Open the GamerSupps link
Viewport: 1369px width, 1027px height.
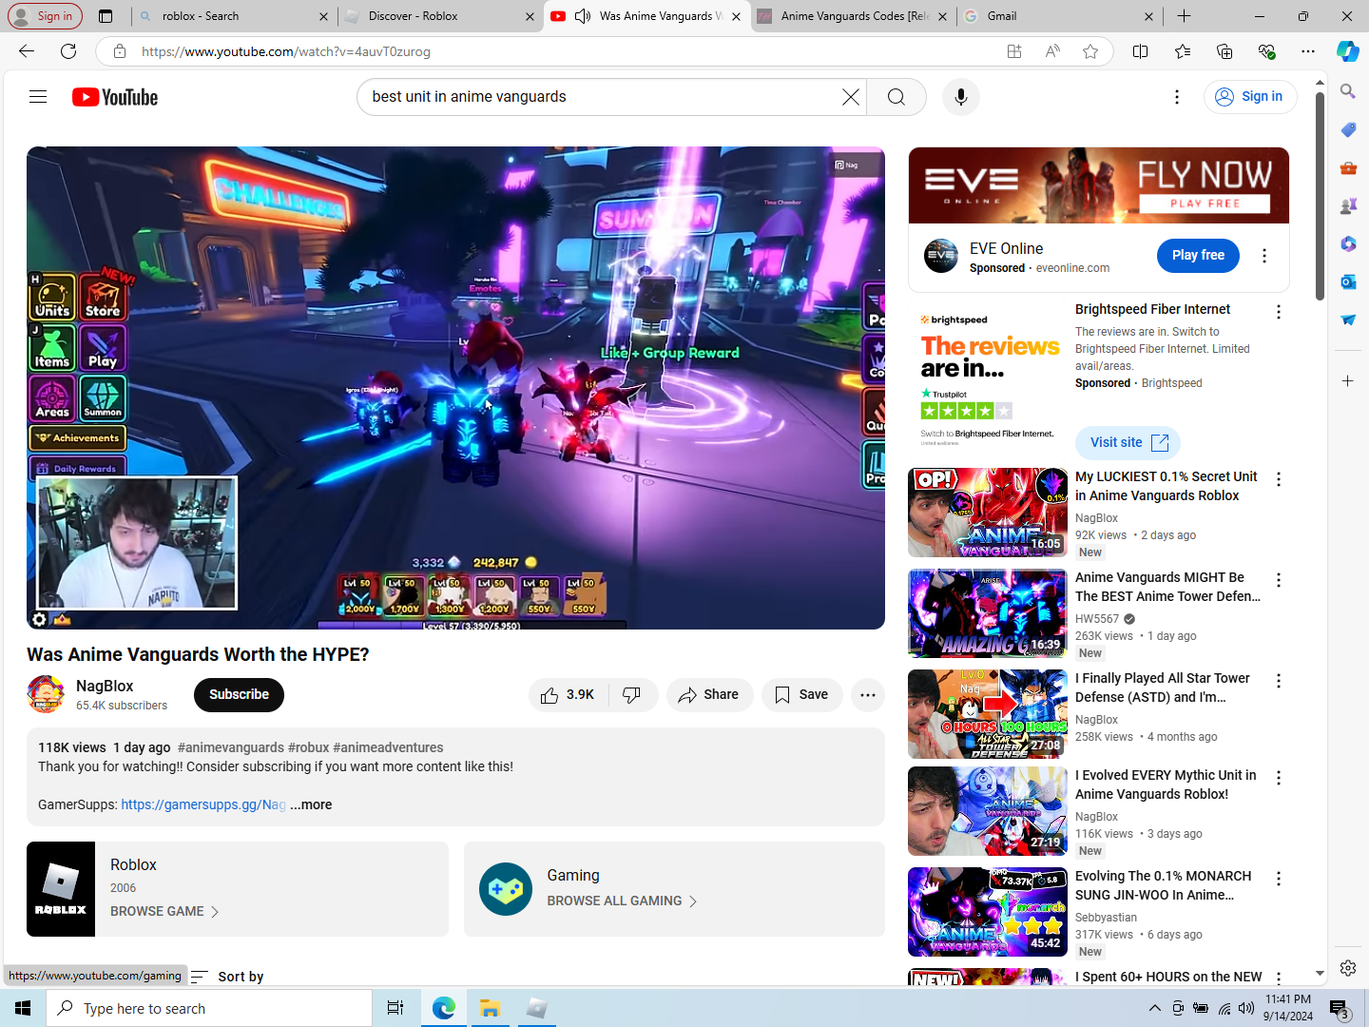point(203,804)
